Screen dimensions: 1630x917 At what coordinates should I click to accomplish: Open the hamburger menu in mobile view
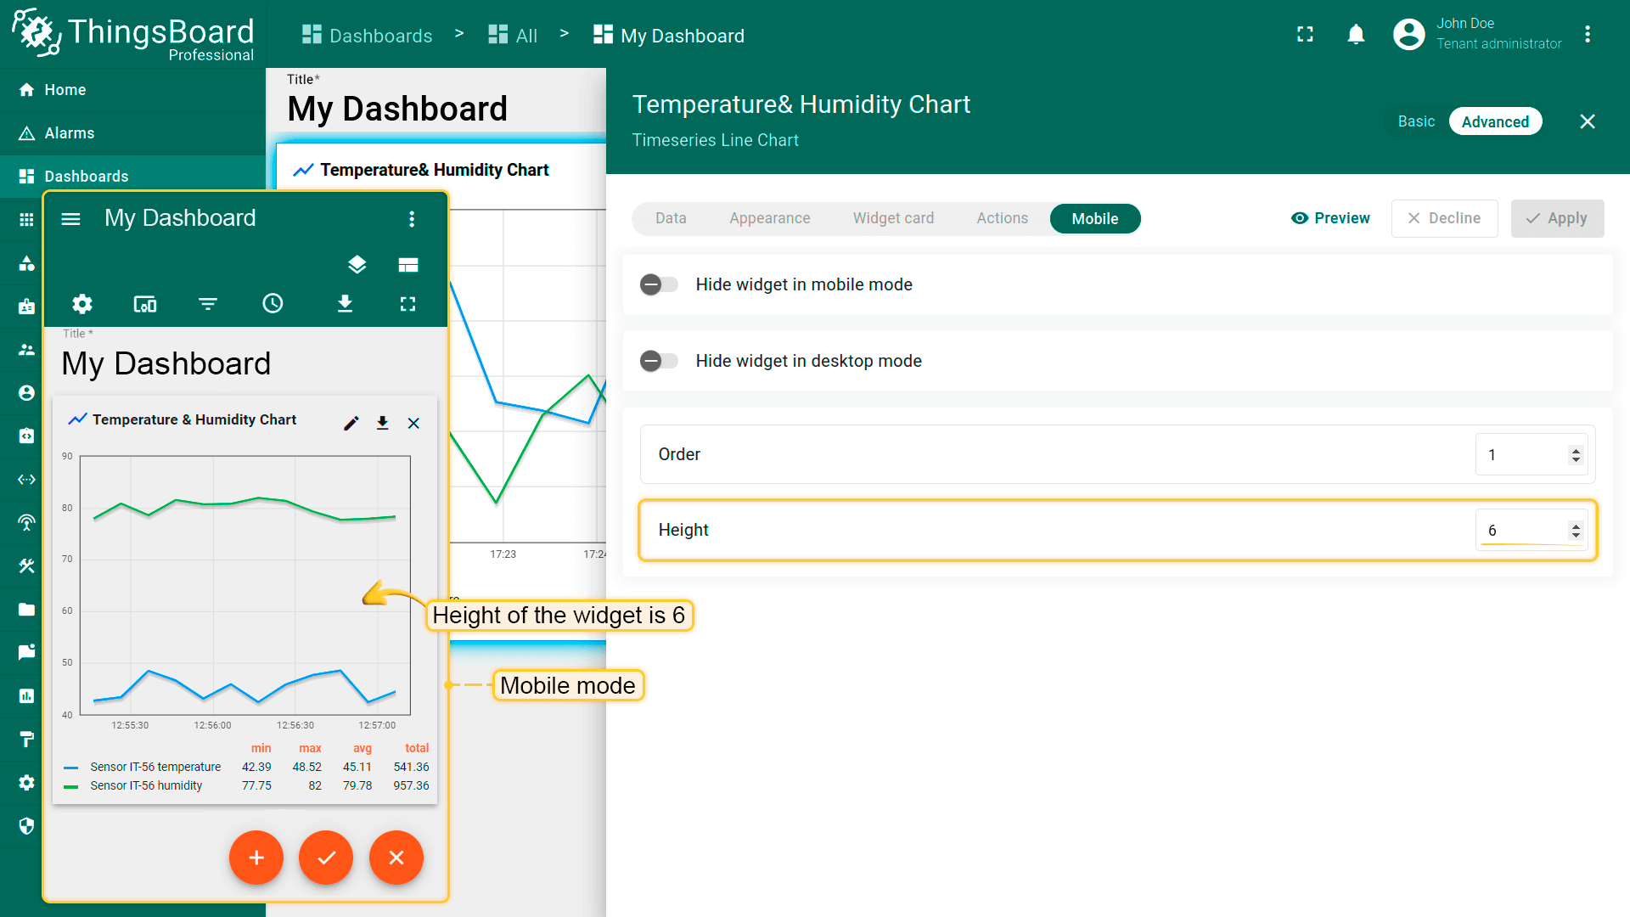[71, 219]
